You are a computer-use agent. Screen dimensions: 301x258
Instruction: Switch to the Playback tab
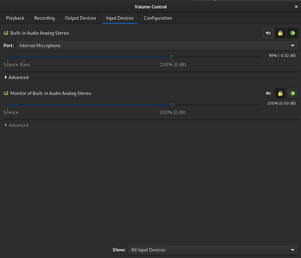click(15, 18)
